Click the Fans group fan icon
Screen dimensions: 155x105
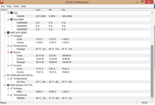11,13
